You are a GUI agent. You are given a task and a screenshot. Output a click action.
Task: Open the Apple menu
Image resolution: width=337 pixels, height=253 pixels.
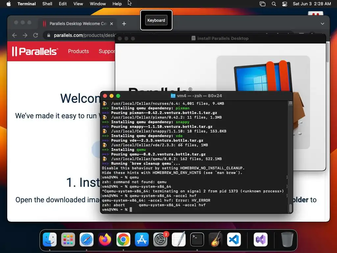[9, 4]
